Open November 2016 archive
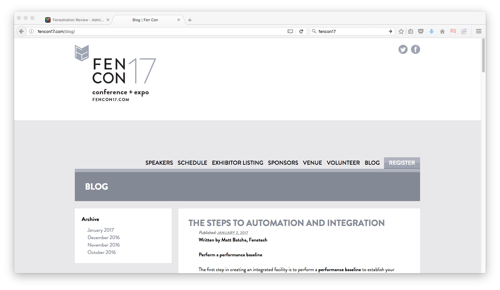This screenshot has height=290, width=500. 104,245
